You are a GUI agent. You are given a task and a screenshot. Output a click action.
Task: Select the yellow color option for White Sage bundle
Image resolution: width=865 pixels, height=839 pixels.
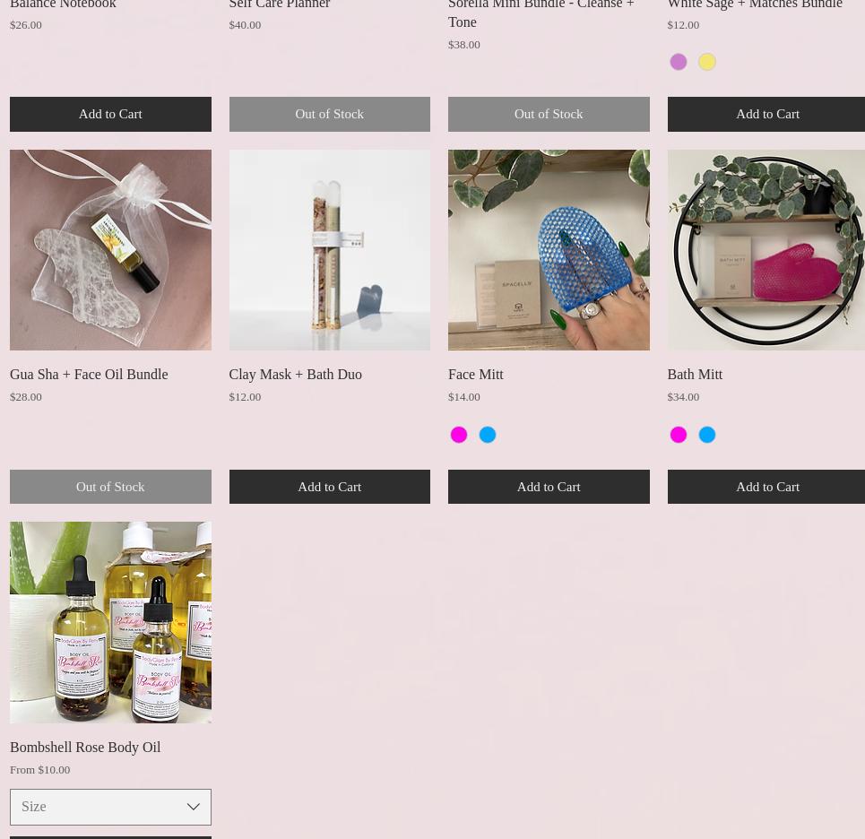[x=707, y=62]
